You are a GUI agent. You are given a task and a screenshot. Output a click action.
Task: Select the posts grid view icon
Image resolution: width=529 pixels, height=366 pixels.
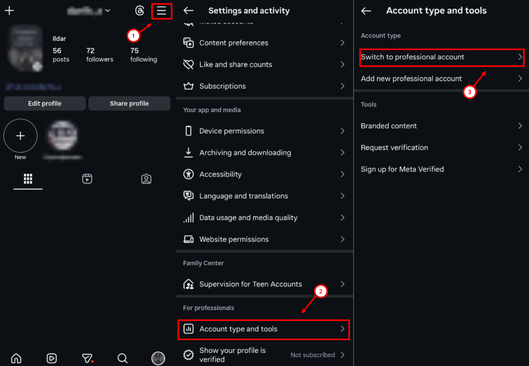[x=28, y=179]
